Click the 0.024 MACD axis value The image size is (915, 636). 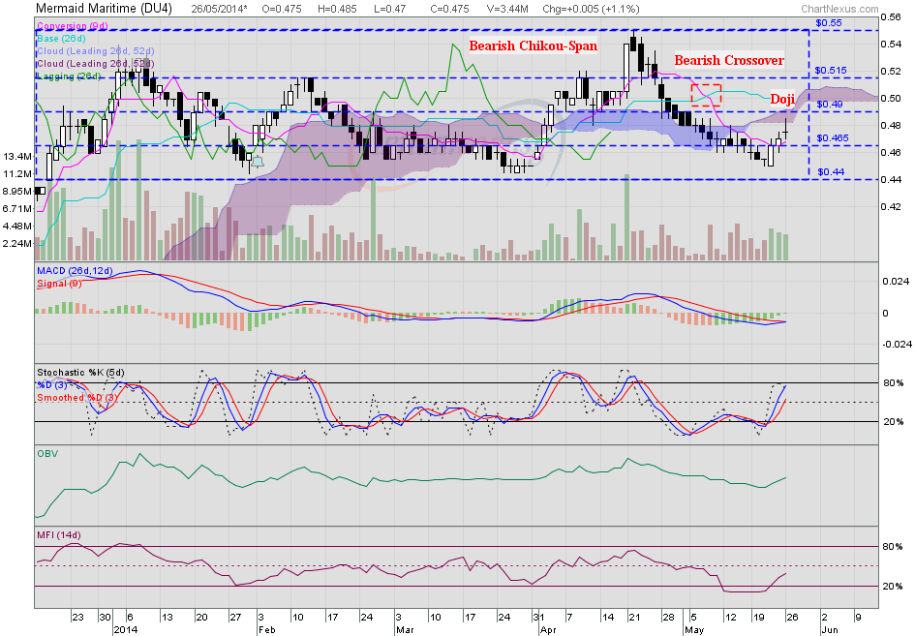[x=896, y=282]
